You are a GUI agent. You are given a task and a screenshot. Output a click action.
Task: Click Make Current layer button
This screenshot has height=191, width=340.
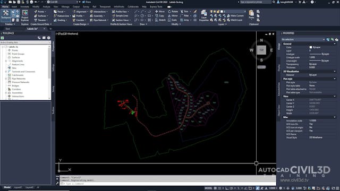(x=235, y=16)
